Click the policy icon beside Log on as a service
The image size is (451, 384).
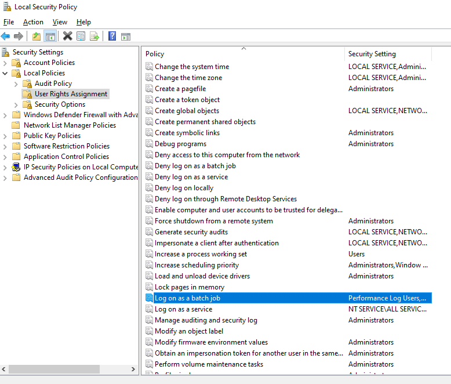coord(149,309)
